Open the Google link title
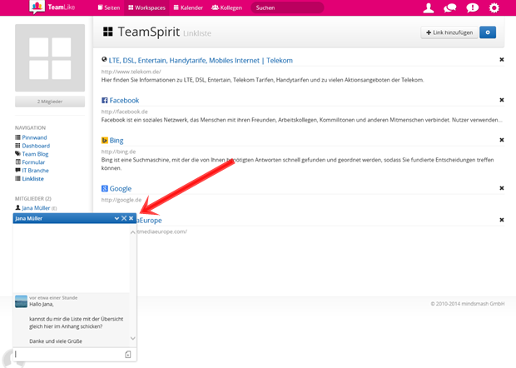 [x=121, y=189]
